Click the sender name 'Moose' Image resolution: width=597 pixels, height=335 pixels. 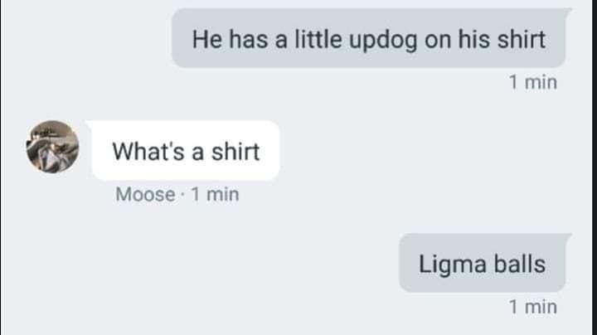[145, 195]
